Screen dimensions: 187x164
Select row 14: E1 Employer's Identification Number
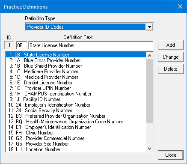[76, 127]
